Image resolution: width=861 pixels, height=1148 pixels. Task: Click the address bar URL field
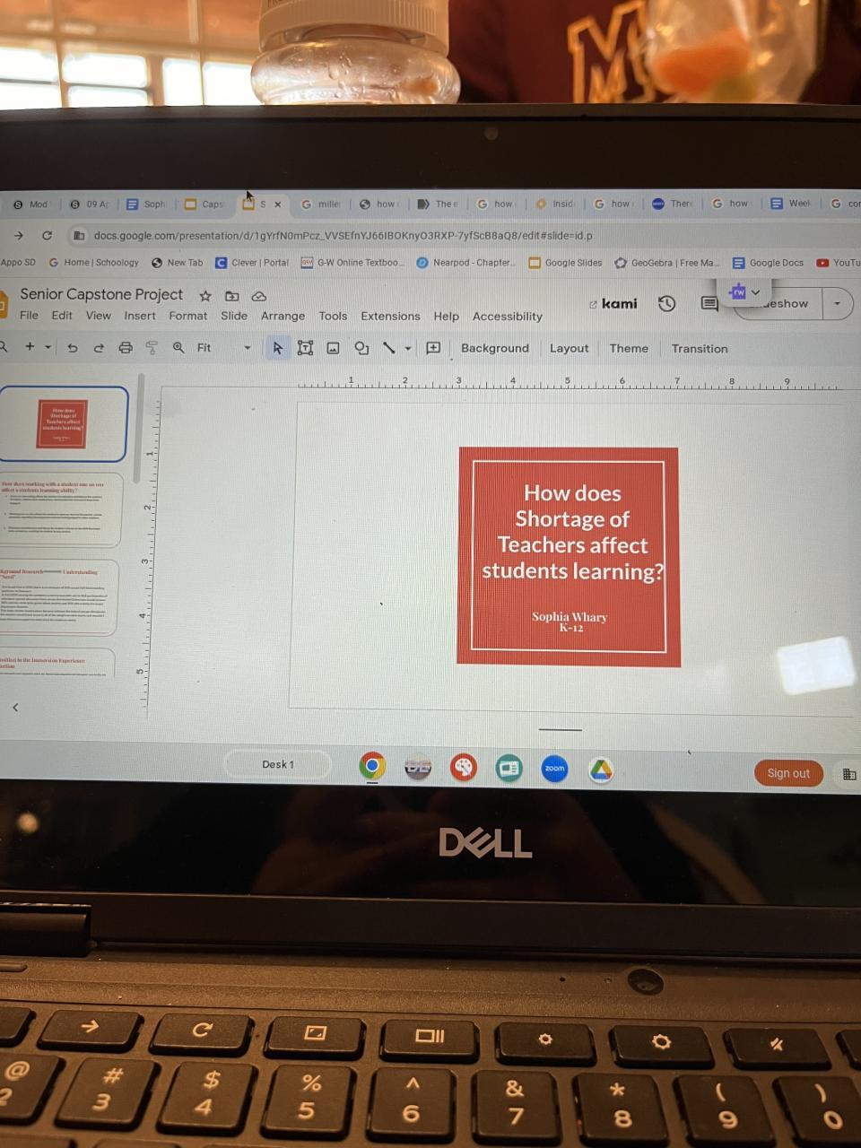tap(343, 236)
